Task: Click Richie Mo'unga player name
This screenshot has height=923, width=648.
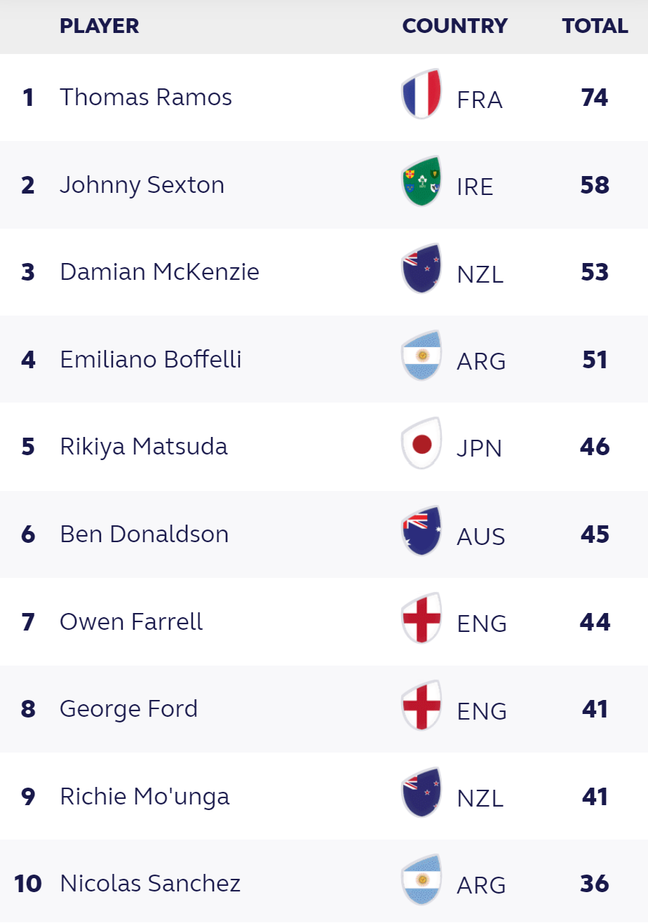Action: [144, 796]
